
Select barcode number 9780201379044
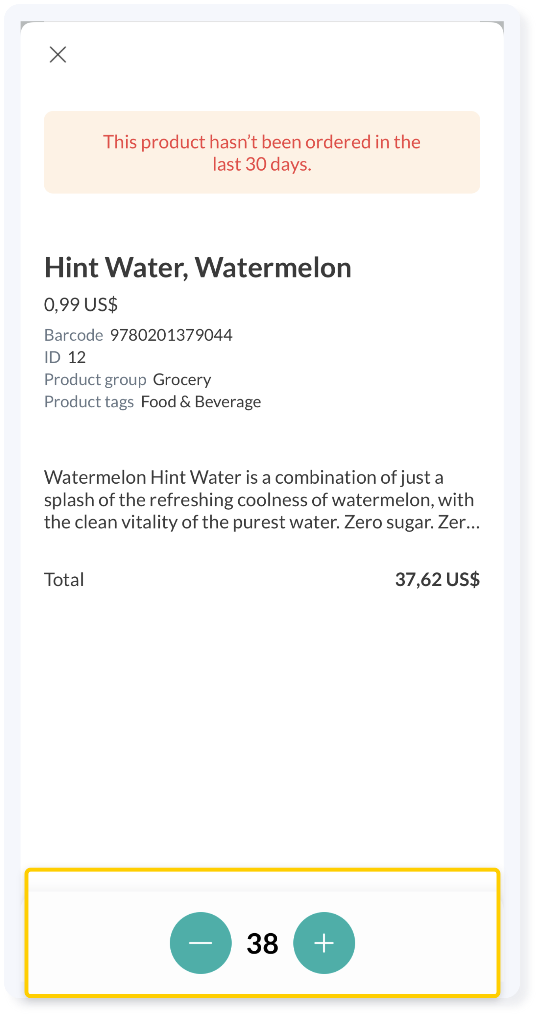[x=171, y=335]
